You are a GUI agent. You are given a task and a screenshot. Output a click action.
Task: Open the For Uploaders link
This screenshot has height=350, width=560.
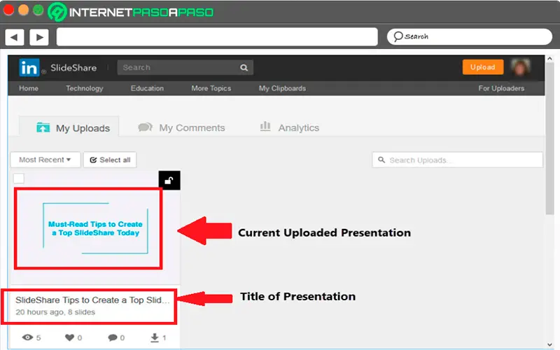point(501,88)
